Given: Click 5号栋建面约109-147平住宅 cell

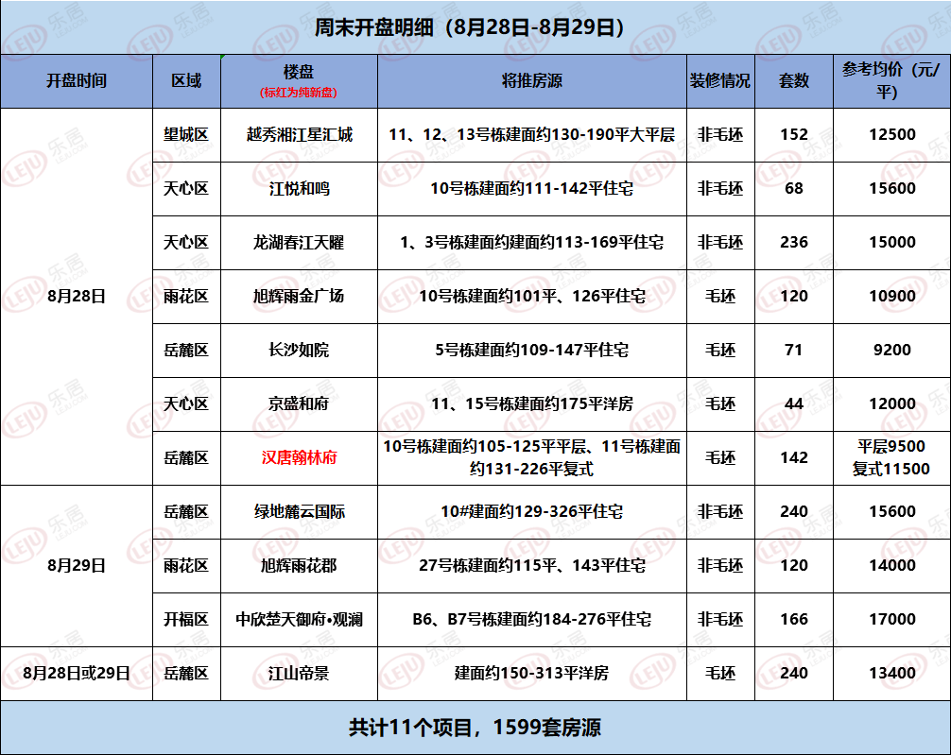Looking at the screenshot, I should click(x=532, y=350).
